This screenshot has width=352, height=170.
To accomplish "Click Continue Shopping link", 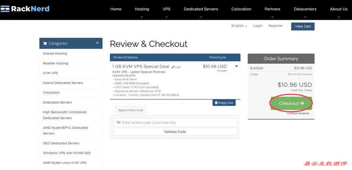I will tap(298, 114).
